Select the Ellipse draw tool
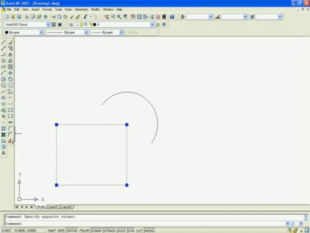The image size is (310, 233). [x=3, y=98]
